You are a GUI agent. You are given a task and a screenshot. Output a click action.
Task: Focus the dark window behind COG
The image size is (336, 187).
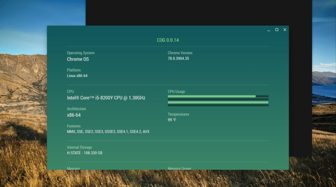click(x=197, y=13)
